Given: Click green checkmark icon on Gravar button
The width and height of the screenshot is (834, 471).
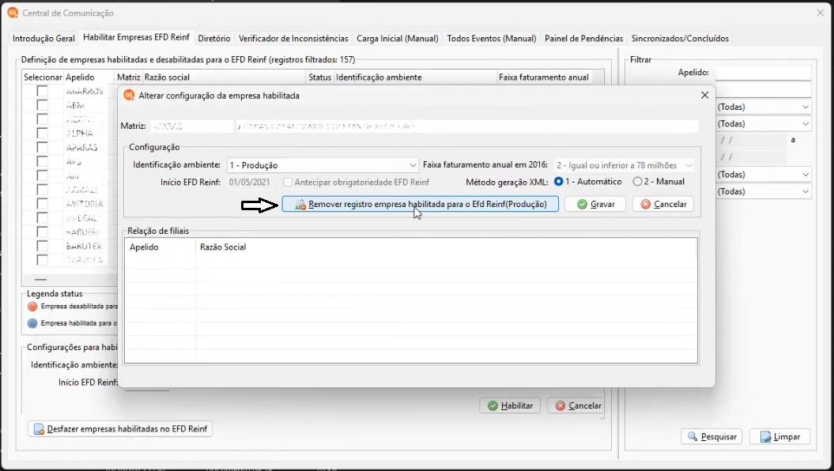Looking at the screenshot, I should (583, 204).
